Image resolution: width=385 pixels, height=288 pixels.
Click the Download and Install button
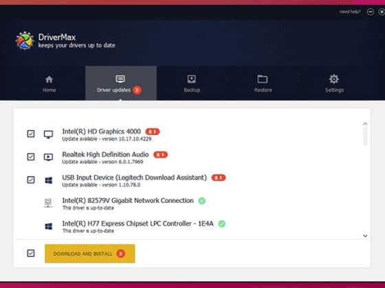point(89,254)
